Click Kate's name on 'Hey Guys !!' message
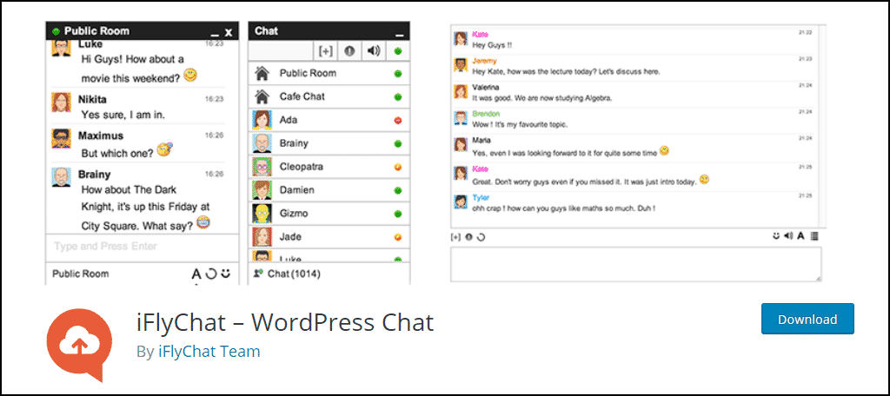 pos(480,34)
